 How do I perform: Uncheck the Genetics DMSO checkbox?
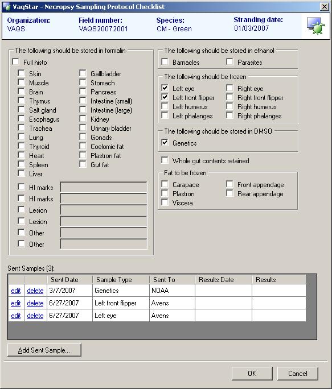[165, 142]
